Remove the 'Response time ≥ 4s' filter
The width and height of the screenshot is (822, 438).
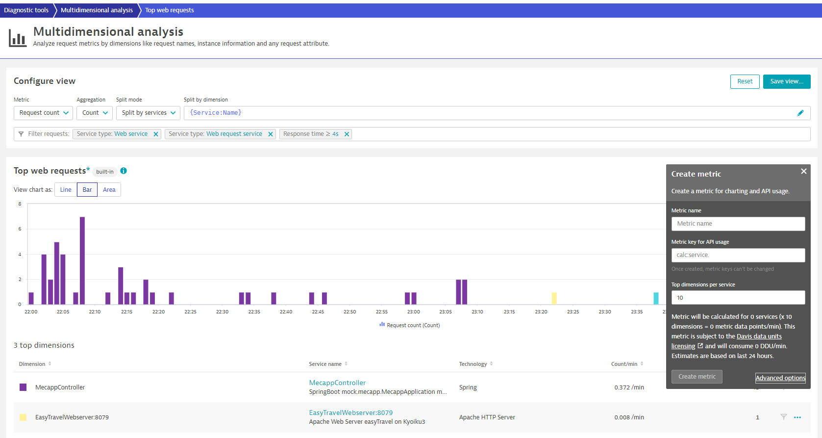pos(347,134)
